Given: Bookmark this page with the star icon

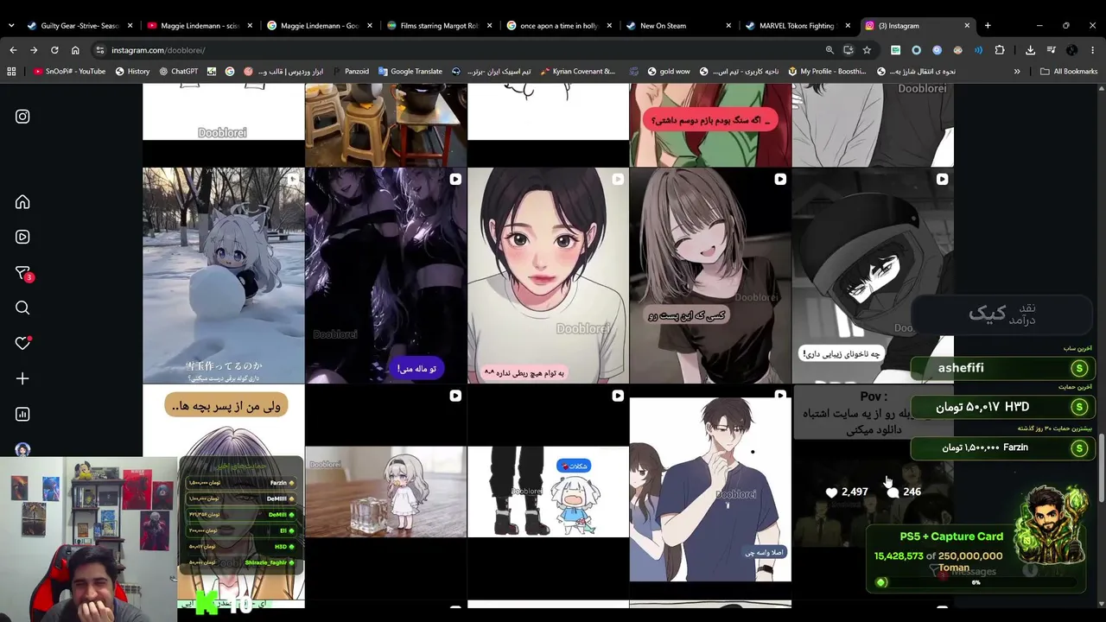Looking at the screenshot, I should pos(867,50).
